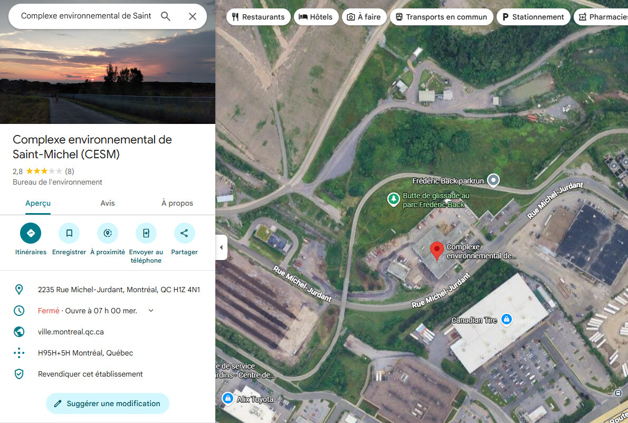Click Envoyer au téléphone icon

[x=146, y=233]
